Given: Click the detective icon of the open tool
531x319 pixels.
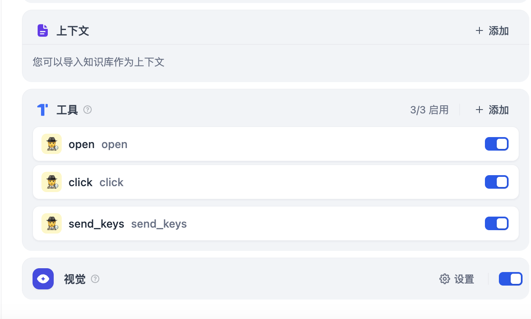Looking at the screenshot, I should pyautogui.click(x=52, y=144).
